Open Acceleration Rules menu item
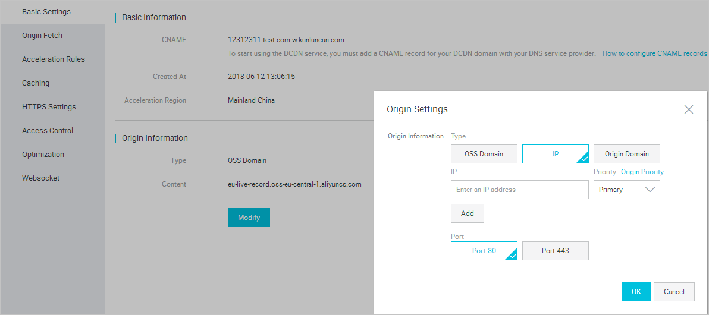 [54, 59]
